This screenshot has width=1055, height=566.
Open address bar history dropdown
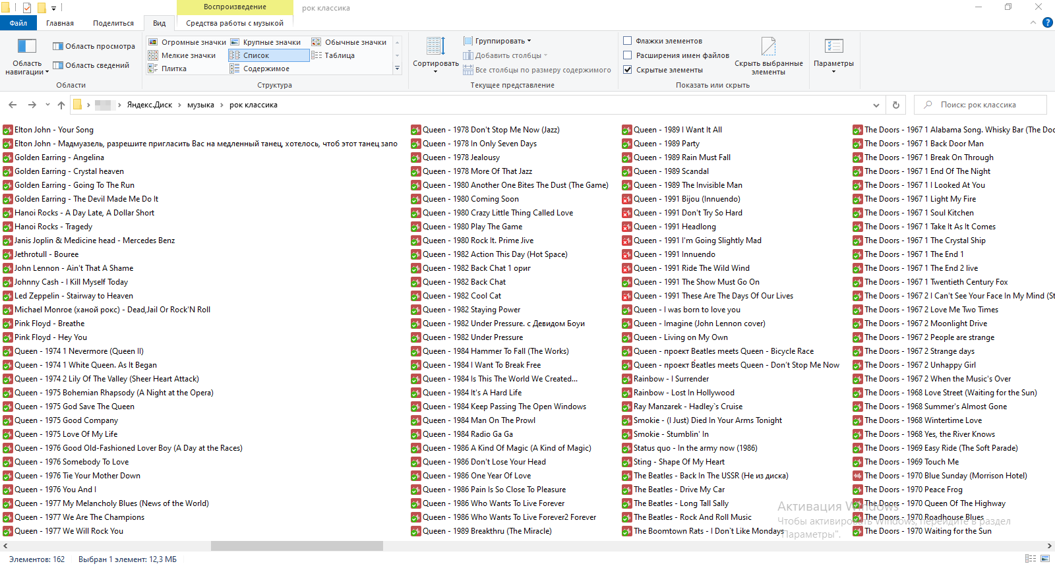[x=876, y=105]
